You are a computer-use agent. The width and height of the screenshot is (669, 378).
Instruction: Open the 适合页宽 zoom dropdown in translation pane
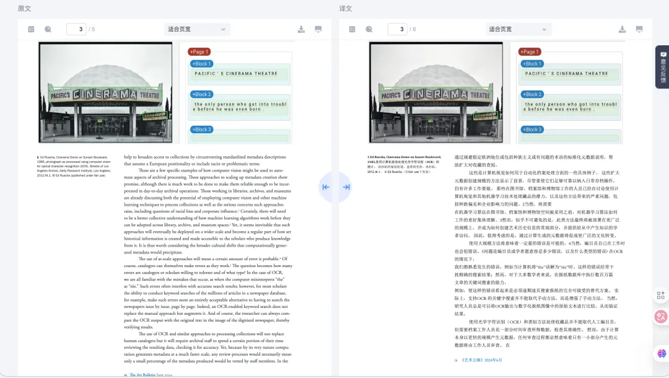click(518, 29)
